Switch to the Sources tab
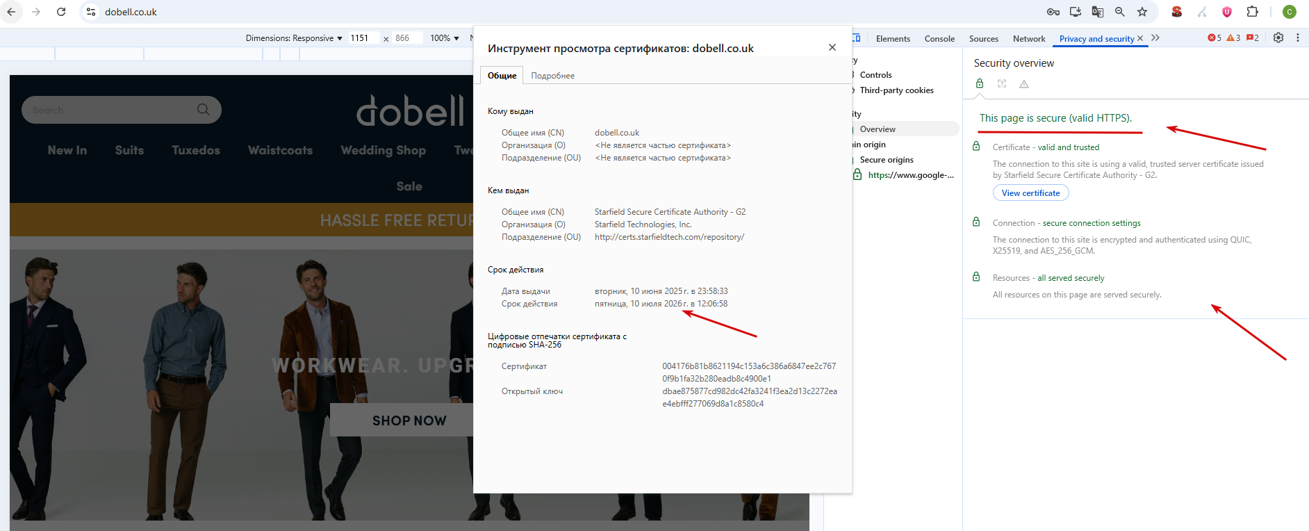 984,39
